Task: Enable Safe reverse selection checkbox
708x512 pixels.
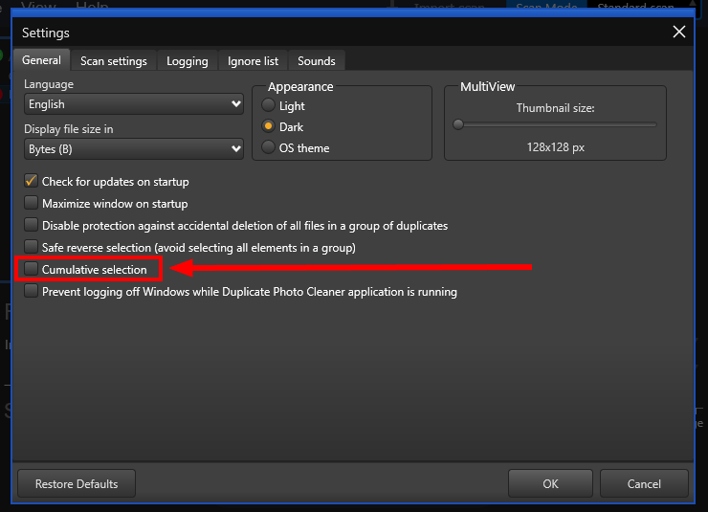Action: pos(32,248)
